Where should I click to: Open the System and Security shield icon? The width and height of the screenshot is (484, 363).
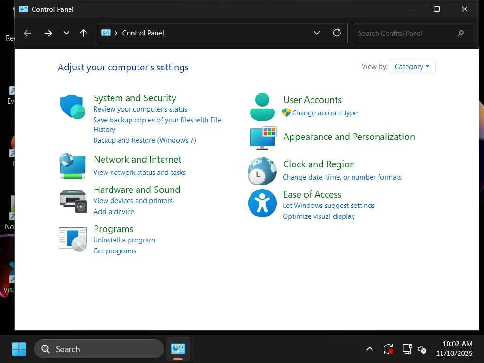[73, 106]
